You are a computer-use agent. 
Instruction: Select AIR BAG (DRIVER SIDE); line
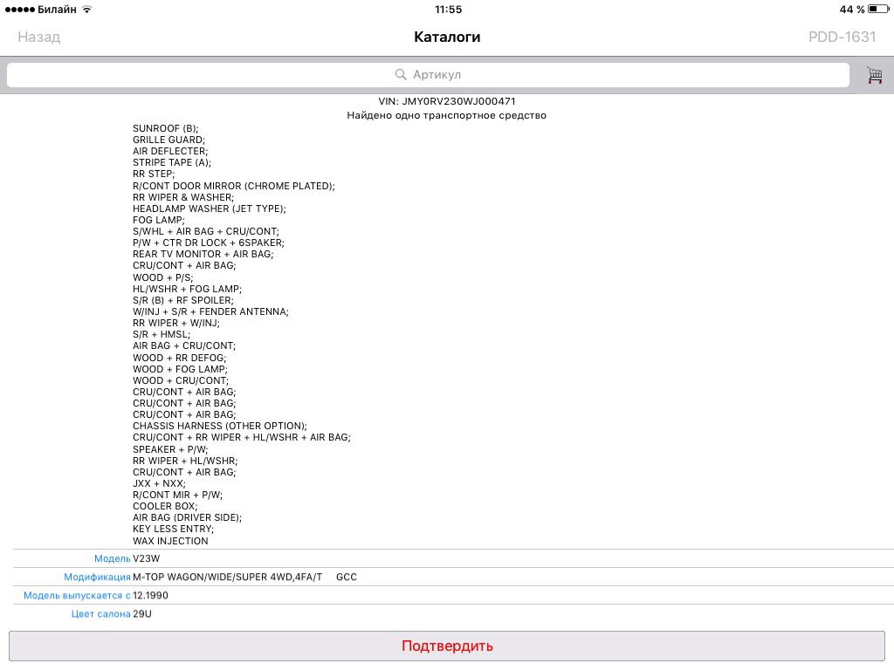tap(188, 518)
